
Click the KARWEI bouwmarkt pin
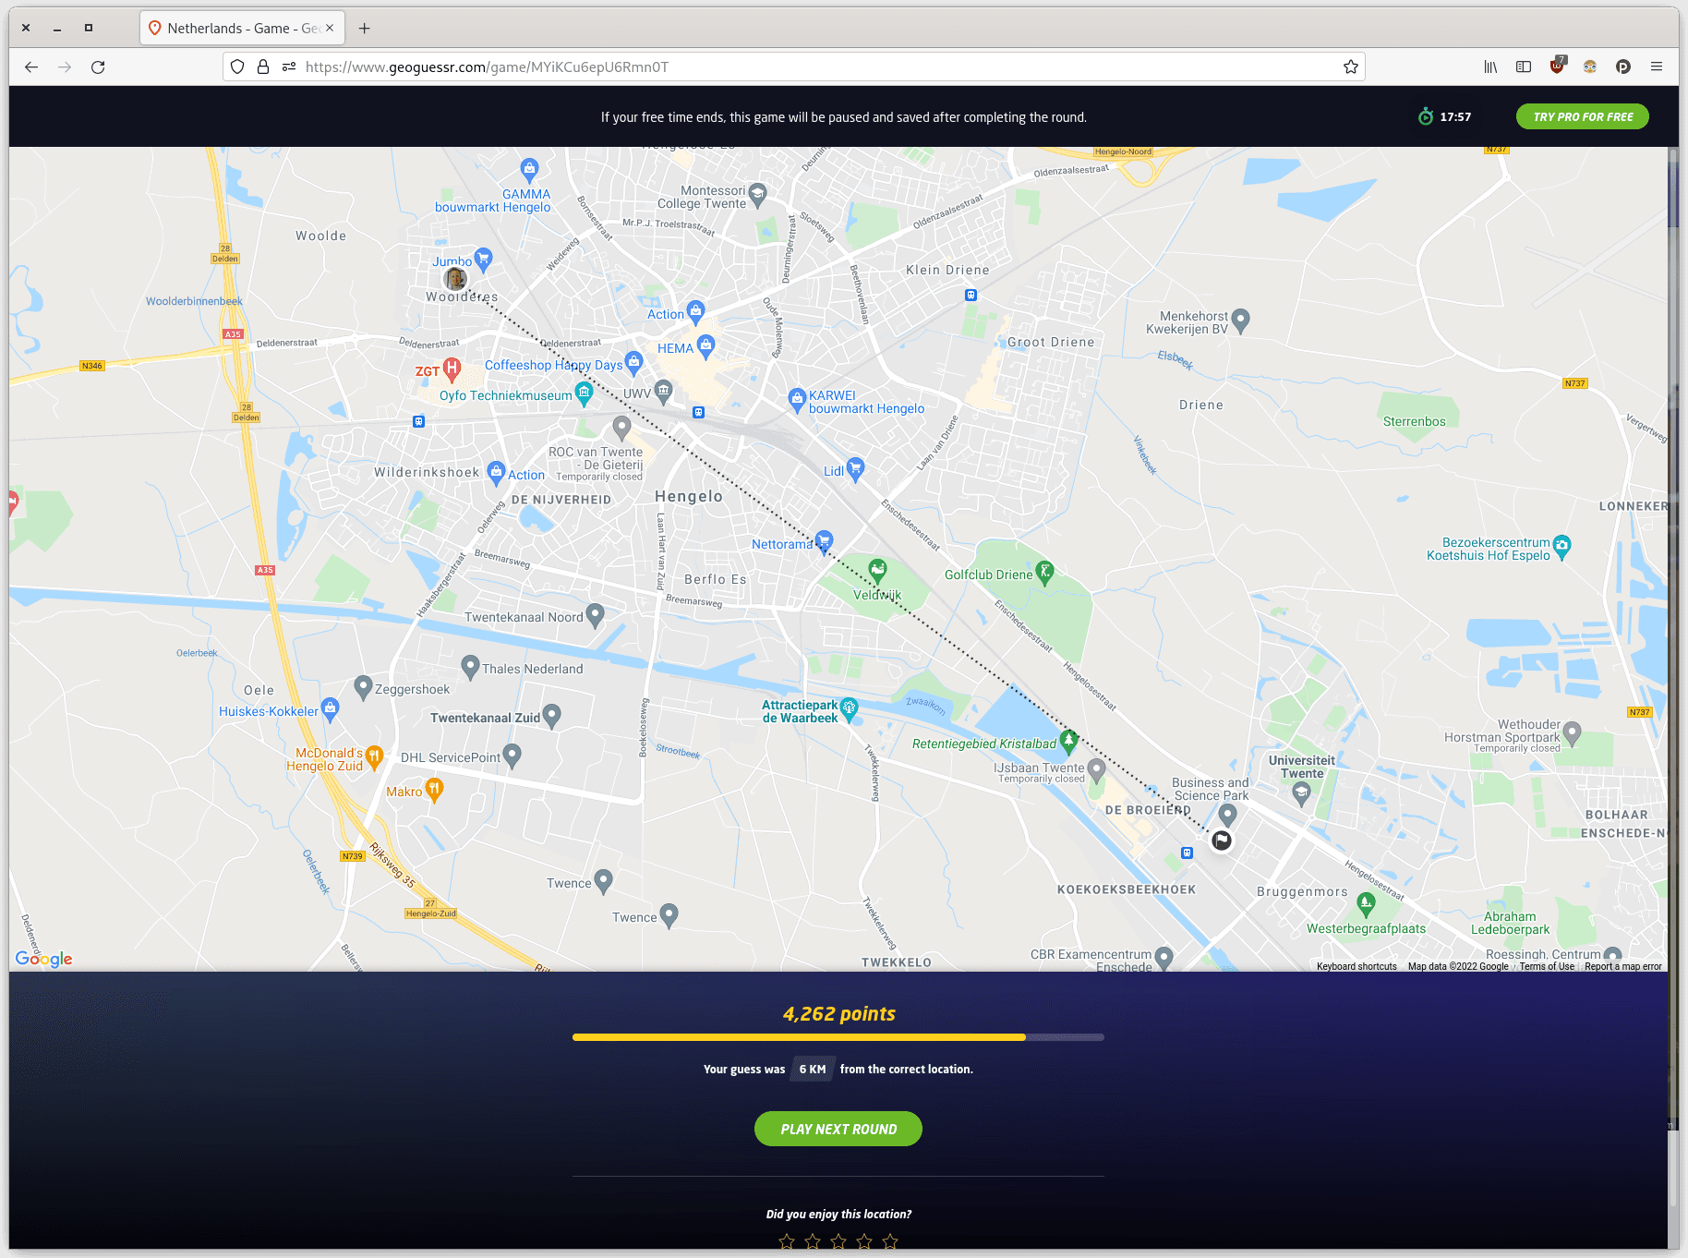click(x=797, y=399)
